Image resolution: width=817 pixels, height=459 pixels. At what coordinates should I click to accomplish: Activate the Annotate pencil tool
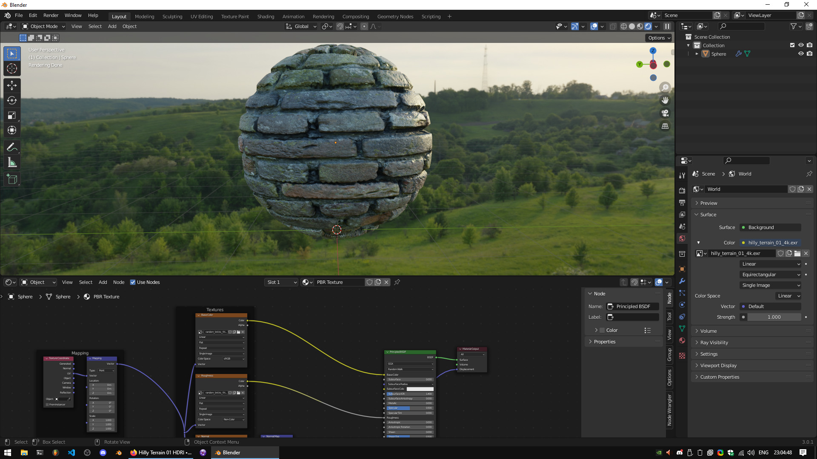pos(12,147)
